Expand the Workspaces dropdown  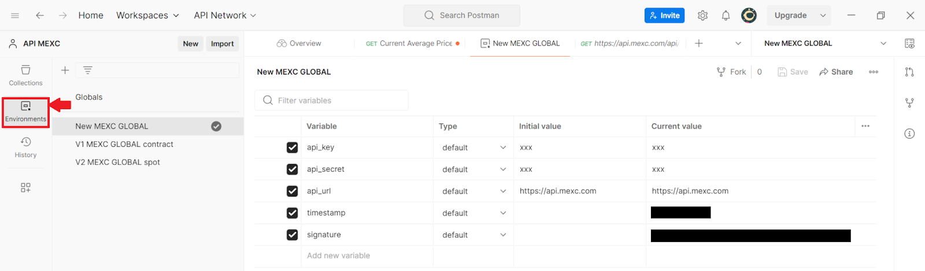(147, 16)
